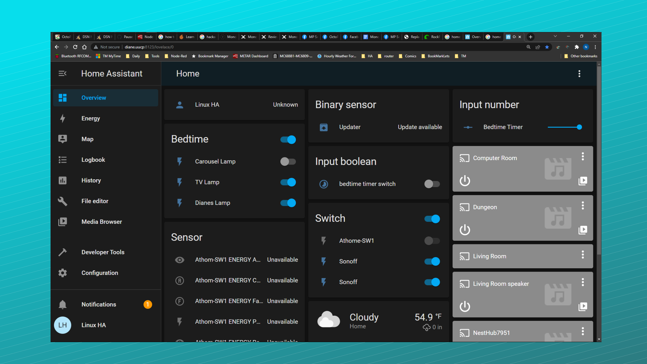This screenshot has width=647, height=364.
Task: Click the Cloudy weather icon
Action: 329,320
